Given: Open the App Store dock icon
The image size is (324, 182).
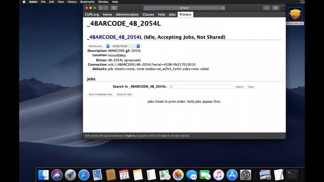Looking at the screenshot, I should (232, 175).
